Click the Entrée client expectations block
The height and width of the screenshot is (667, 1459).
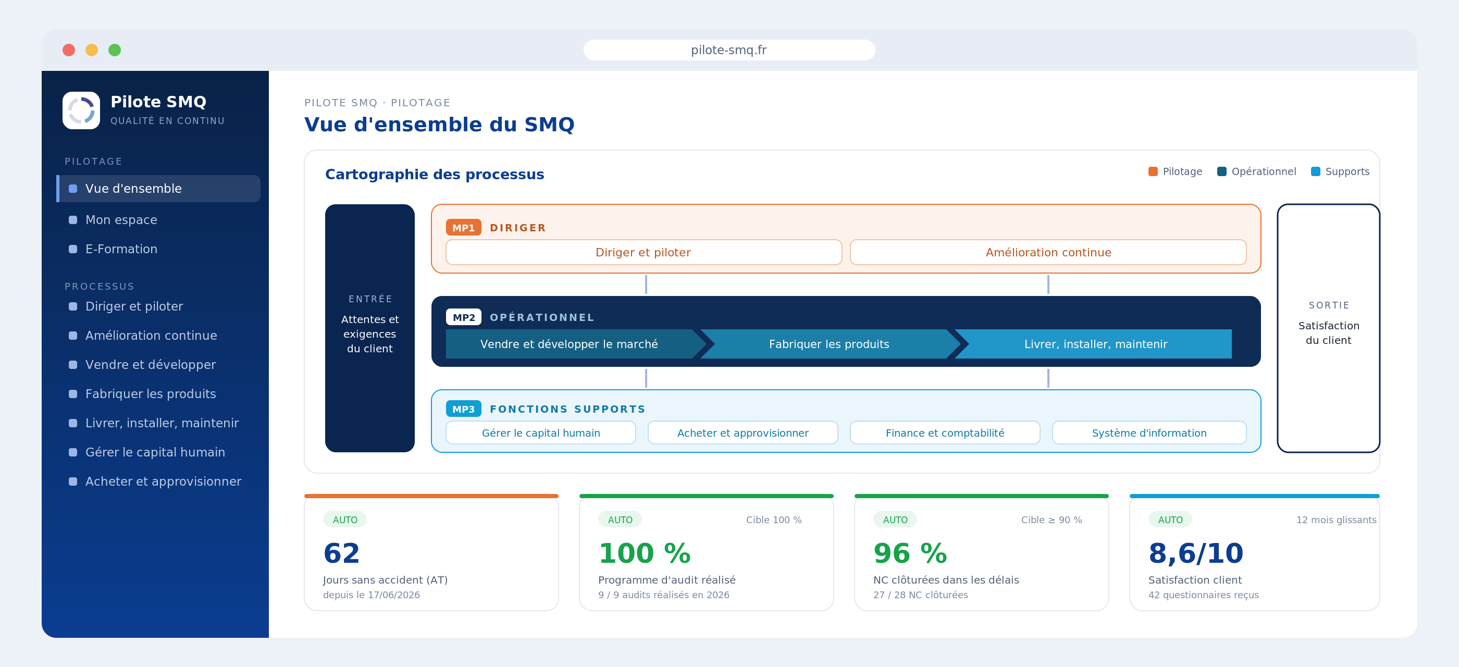pos(370,328)
